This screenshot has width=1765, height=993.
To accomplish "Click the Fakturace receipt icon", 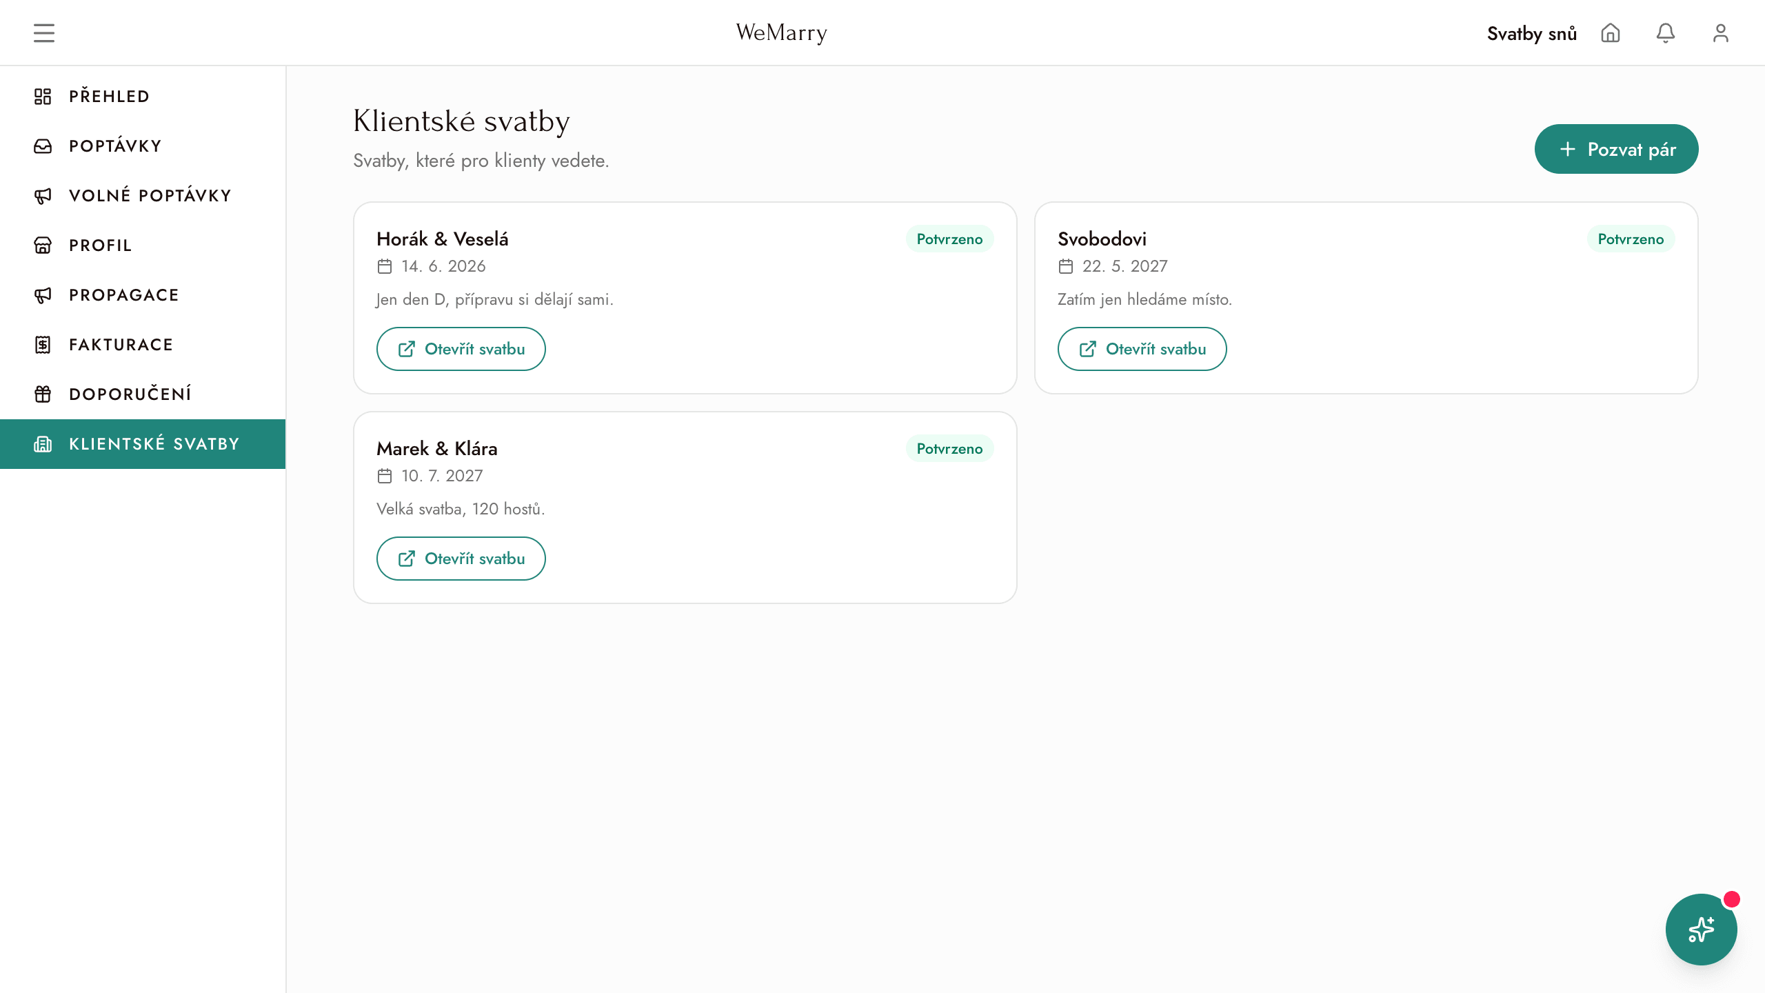I will tap(43, 345).
